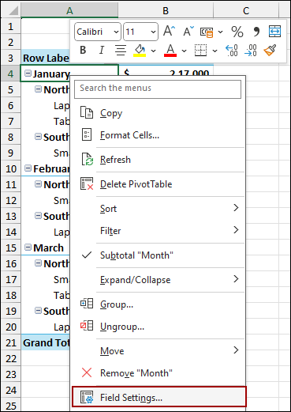Select column C header
Viewport: 291px width, 412px height.
click(x=246, y=10)
